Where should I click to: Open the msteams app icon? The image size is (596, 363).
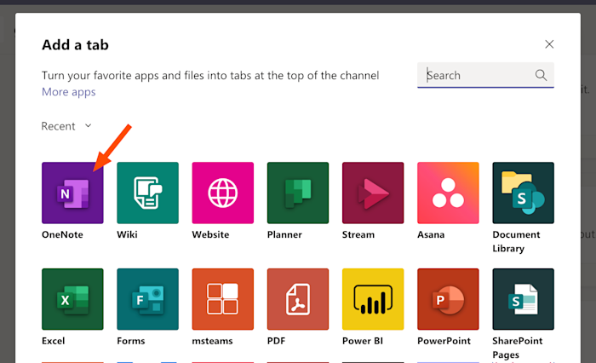coord(223,299)
